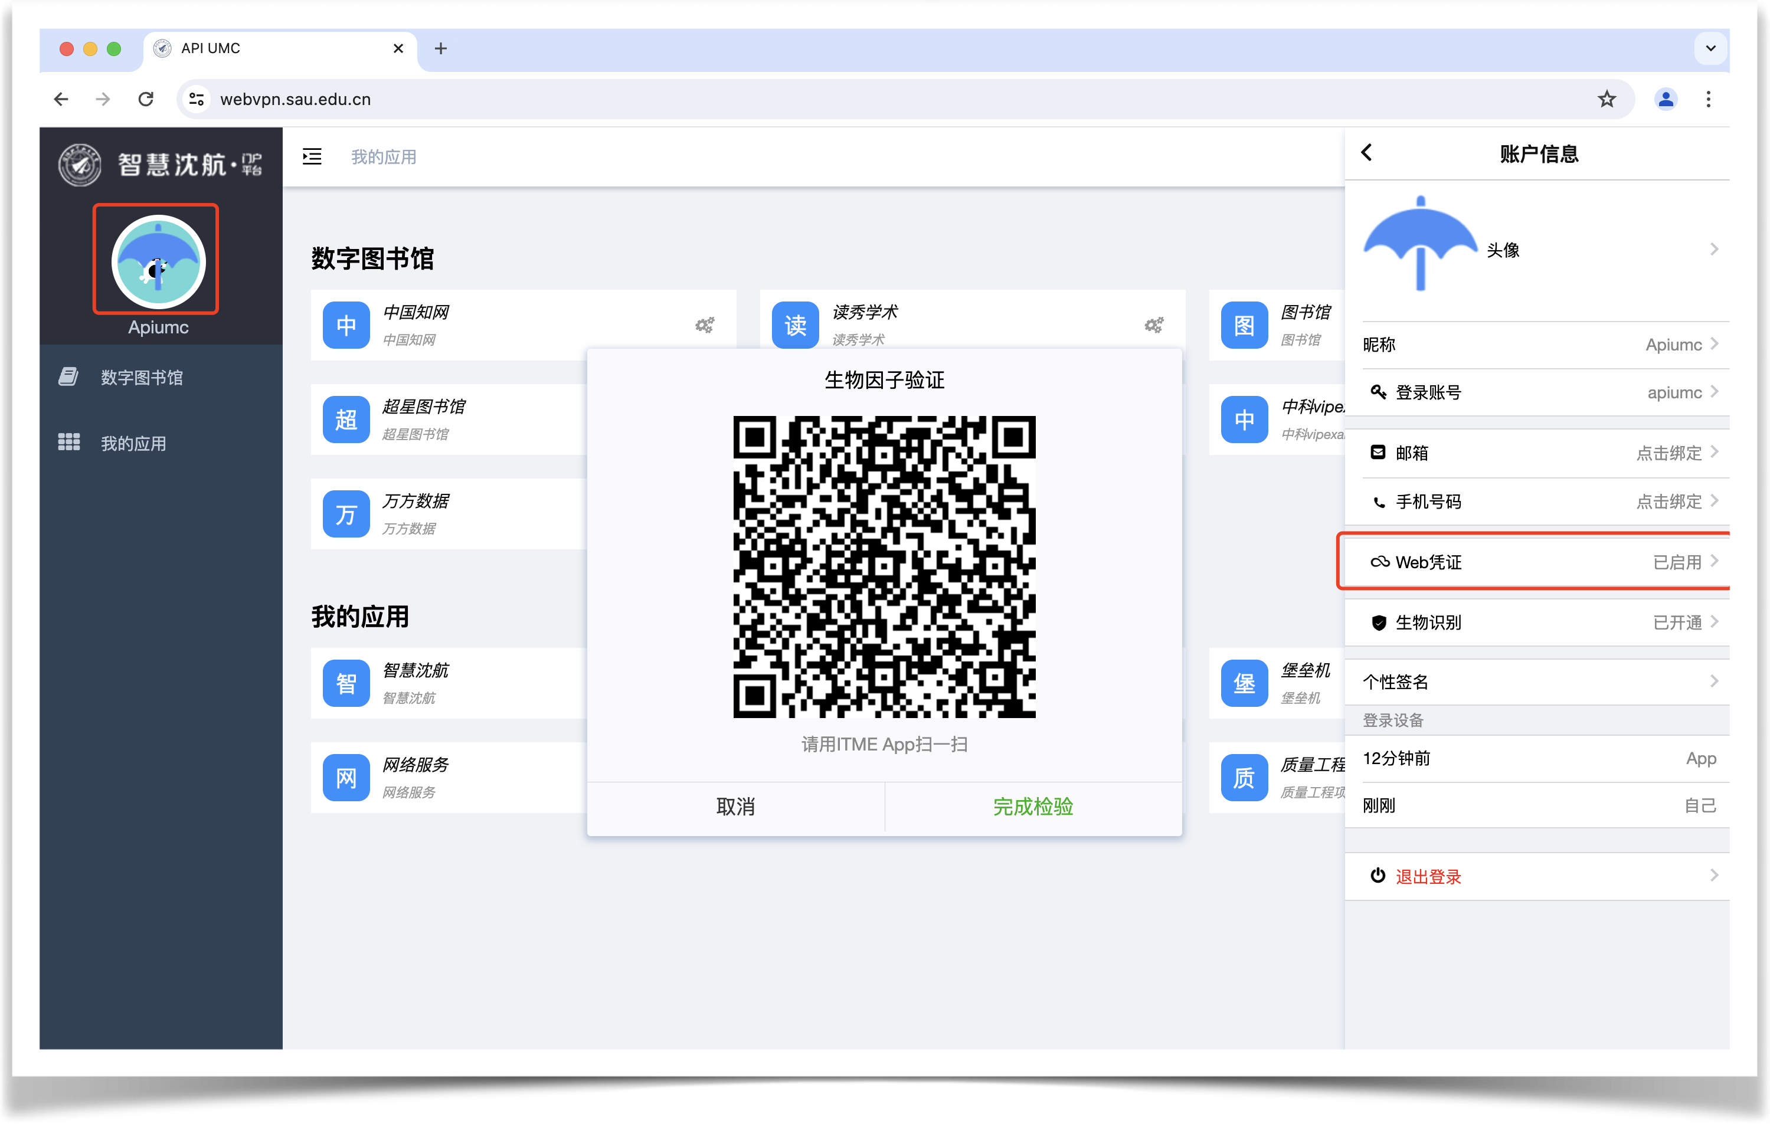Open a new browser tab
Viewport: 1770px width, 1124px height.
click(x=440, y=48)
